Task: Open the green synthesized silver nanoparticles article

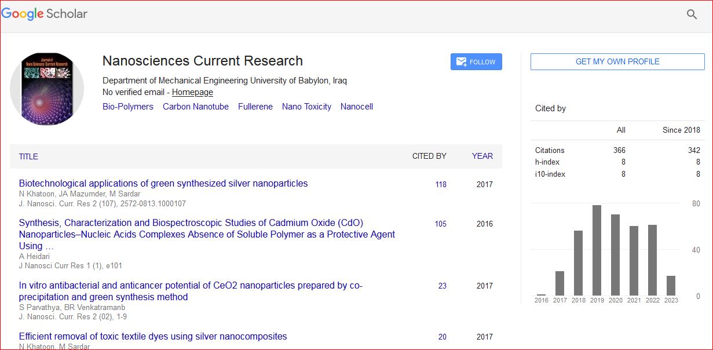Action: (163, 184)
